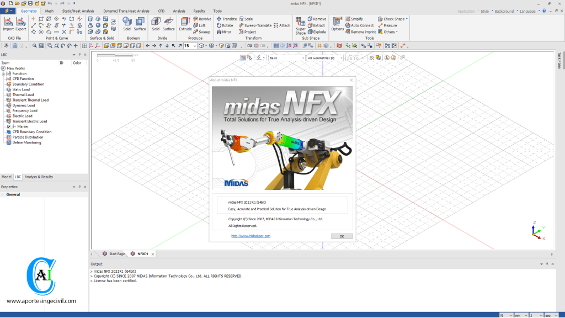Expand the Check Shape dropdown arrow
The width and height of the screenshot is (565, 318).
point(407,19)
